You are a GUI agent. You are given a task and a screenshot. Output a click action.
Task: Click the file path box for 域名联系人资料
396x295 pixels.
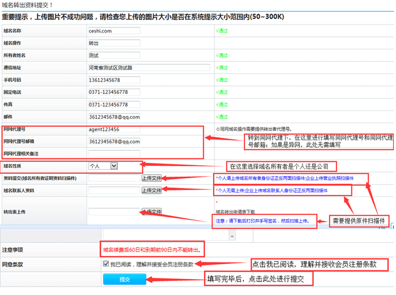click(114, 191)
